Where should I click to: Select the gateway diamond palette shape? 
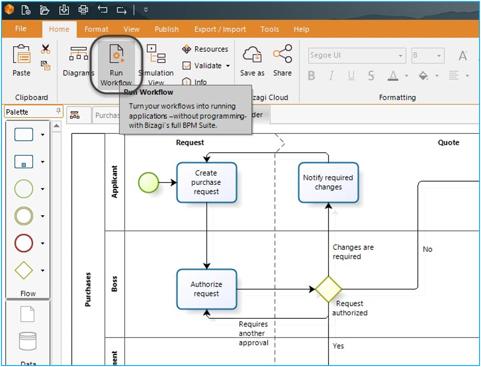(24, 270)
